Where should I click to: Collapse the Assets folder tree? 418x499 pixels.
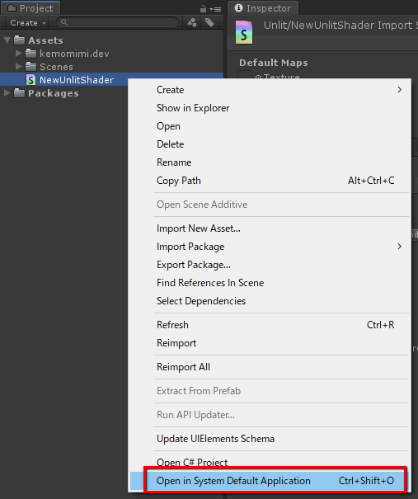coord(7,40)
